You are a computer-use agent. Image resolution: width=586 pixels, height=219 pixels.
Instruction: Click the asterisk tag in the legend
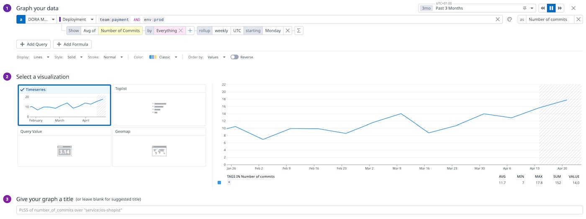tap(229, 183)
